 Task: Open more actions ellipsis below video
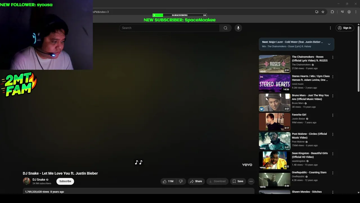[251, 181]
